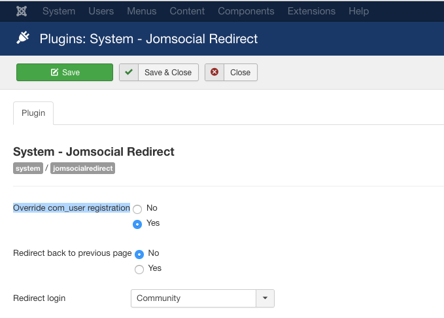Open the Community combo box
Screen dimensions: 444x318
[203, 298]
